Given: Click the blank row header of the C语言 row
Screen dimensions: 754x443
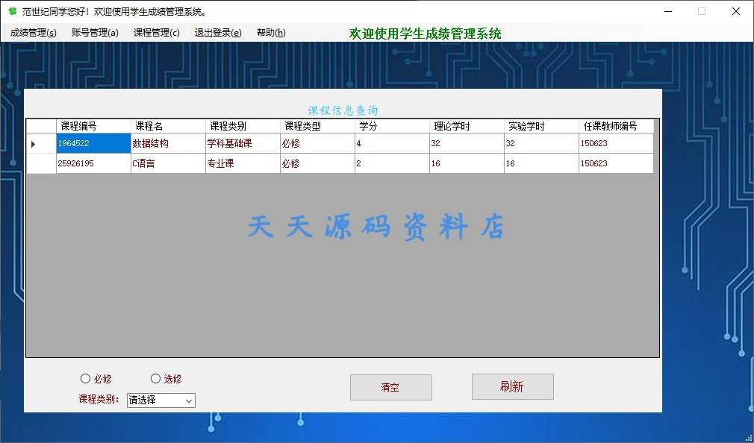Looking at the screenshot, I should 41,163.
